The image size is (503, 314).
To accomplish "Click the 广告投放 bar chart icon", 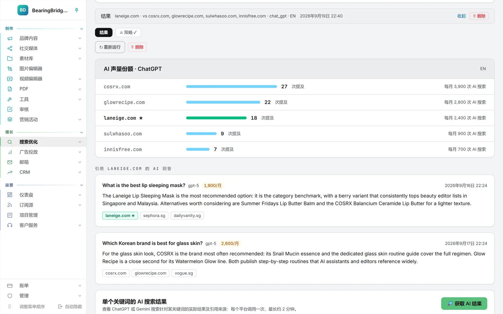I will [x=10, y=152].
